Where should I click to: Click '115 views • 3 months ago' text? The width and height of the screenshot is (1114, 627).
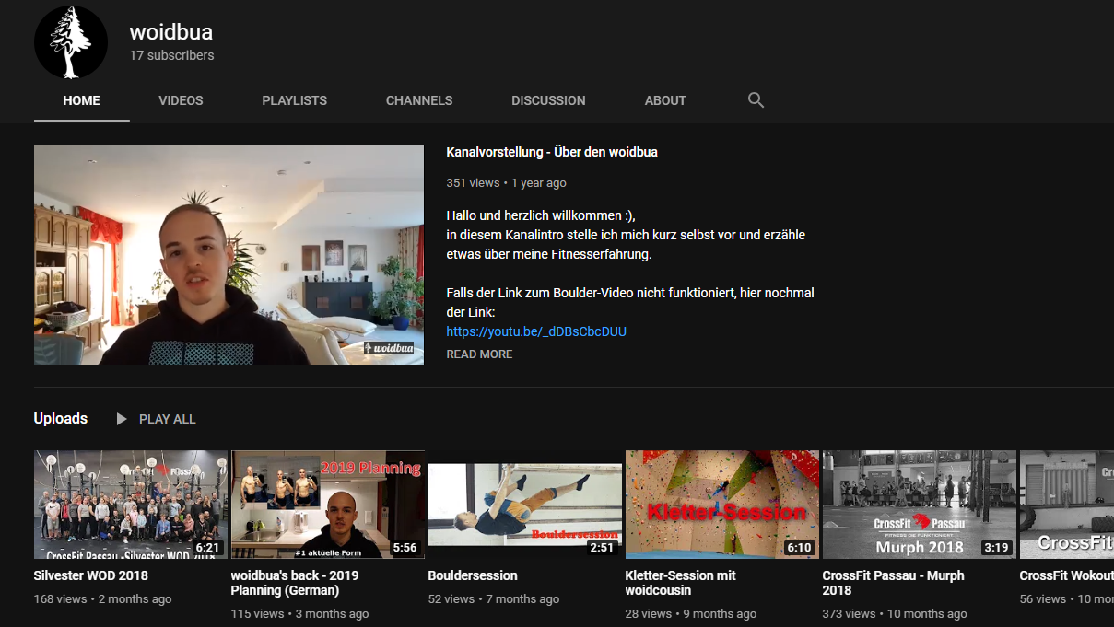tap(300, 614)
